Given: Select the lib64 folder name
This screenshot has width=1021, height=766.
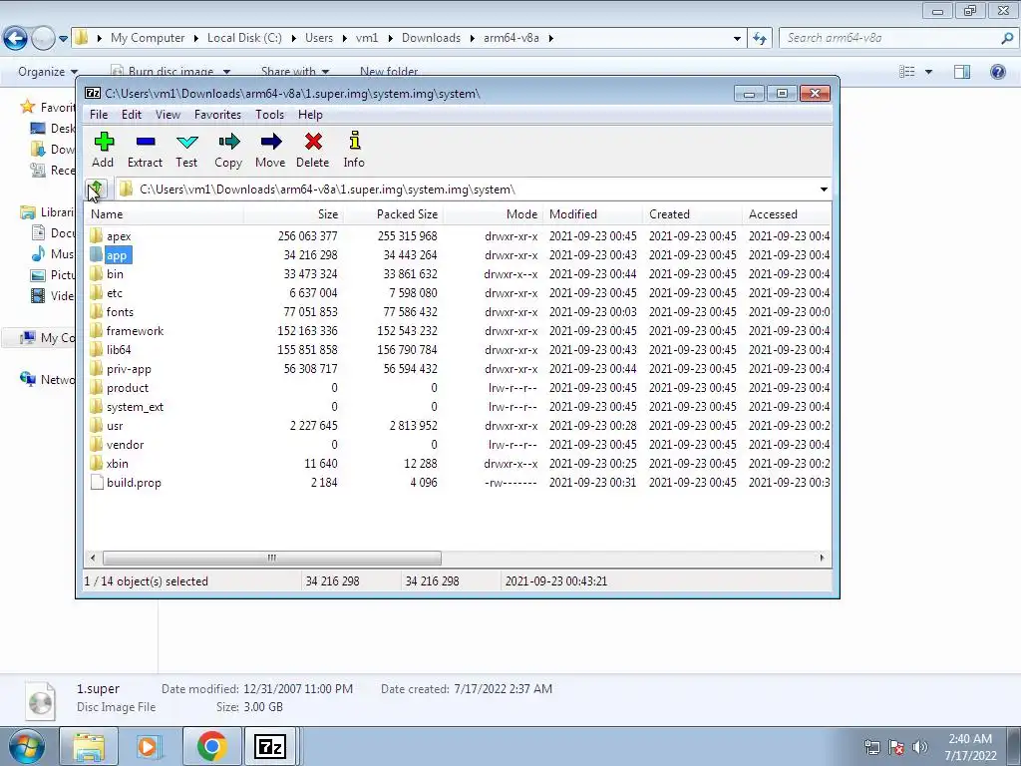Looking at the screenshot, I should [x=119, y=350].
